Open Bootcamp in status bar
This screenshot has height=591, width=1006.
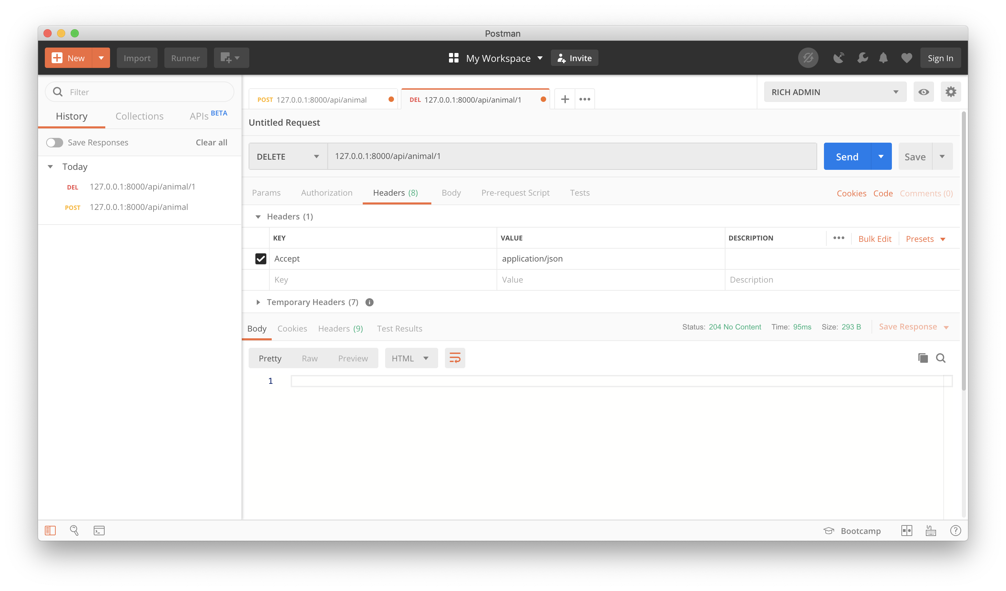pos(852,531)
